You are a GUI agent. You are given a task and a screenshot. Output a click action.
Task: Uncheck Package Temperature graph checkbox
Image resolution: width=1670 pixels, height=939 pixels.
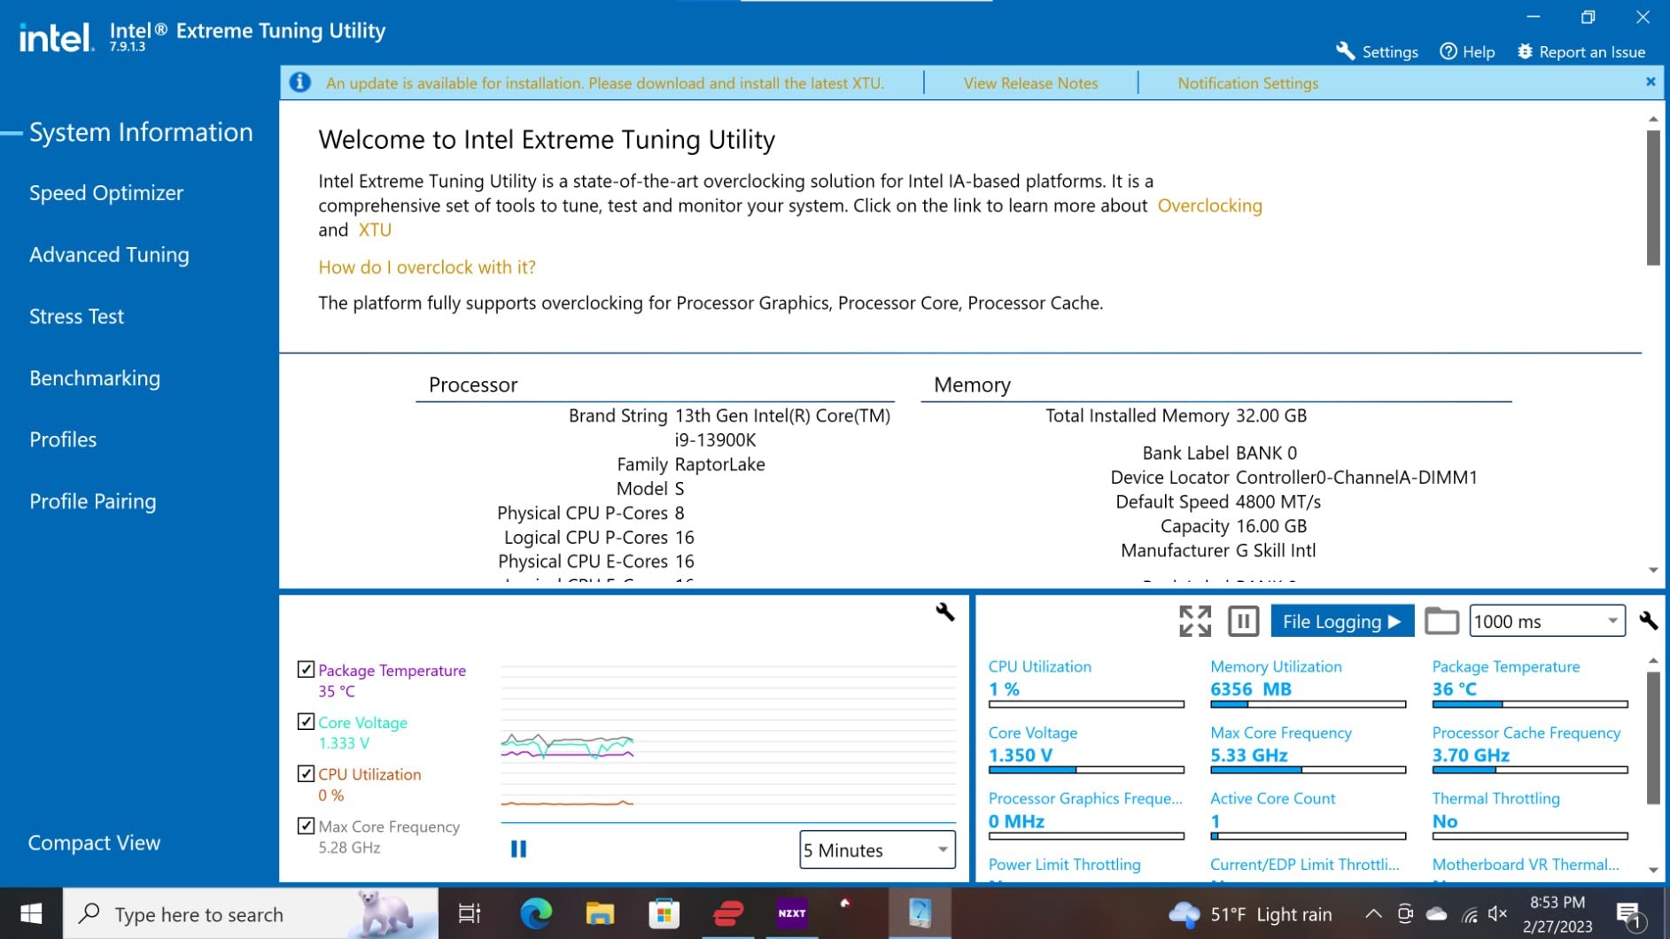306,670
